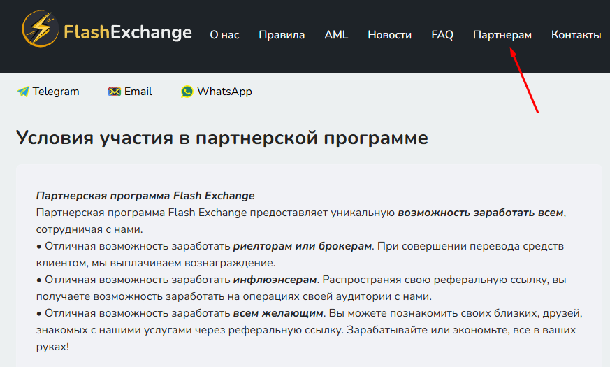This screenshot has width=610, height=367.
Task: Click the last word руках!
Action: [x=52, y=347]
